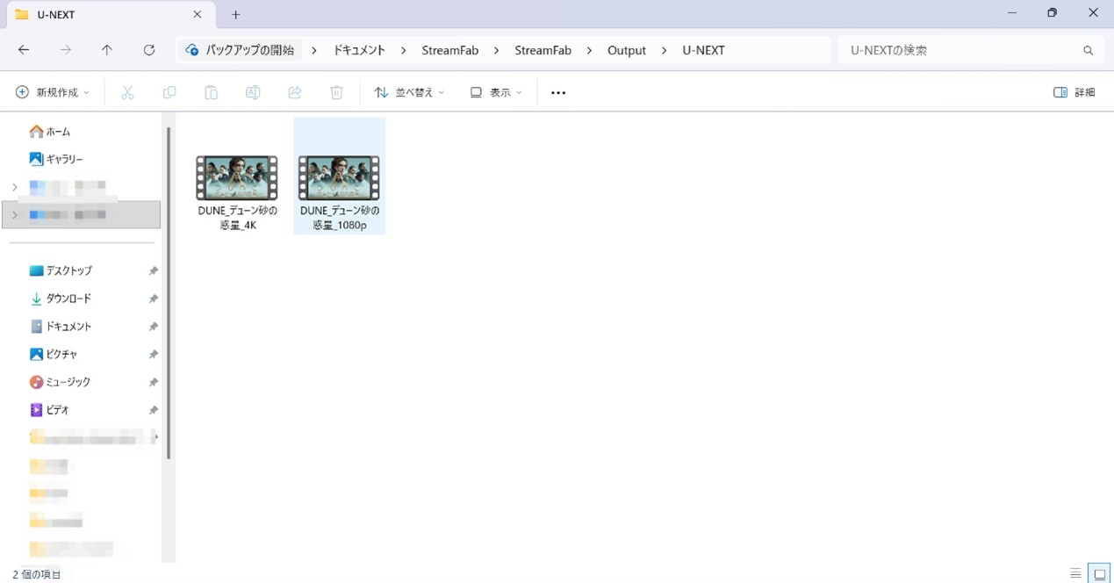
Task: Select the Rename icon in the toolbar
Action: click(253, 91)
